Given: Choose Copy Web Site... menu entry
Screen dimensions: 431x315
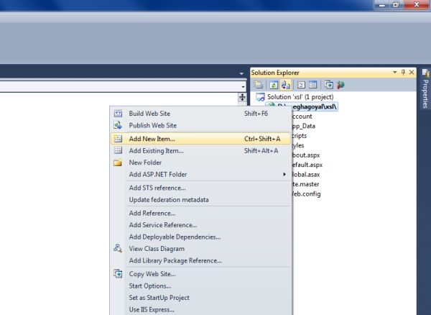Looking at the screenshot, I should (x=200, y=274).
